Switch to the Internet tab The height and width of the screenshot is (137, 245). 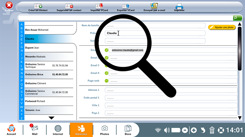click(58, 130)
